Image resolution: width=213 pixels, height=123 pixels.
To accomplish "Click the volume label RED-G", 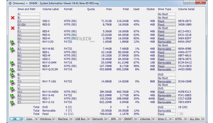I will 46,35.
